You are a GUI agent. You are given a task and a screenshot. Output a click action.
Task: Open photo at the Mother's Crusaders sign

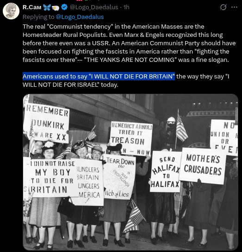click(x=203, y=166)
